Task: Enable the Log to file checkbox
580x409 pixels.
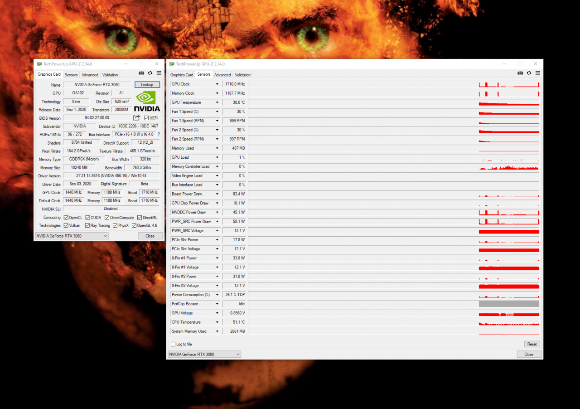Action: [173, 344]
